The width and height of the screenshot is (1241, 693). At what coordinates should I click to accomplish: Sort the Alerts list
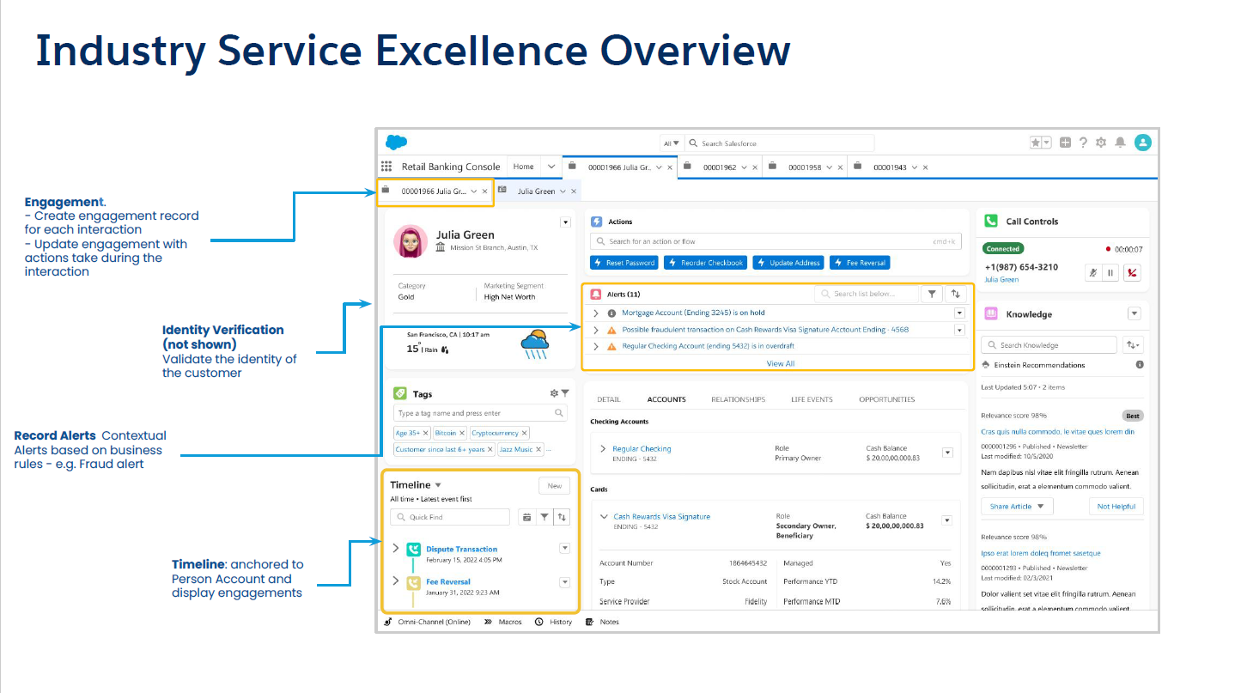(x=955, y=294)
